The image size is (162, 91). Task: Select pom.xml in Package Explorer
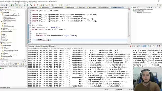point(4,41)
